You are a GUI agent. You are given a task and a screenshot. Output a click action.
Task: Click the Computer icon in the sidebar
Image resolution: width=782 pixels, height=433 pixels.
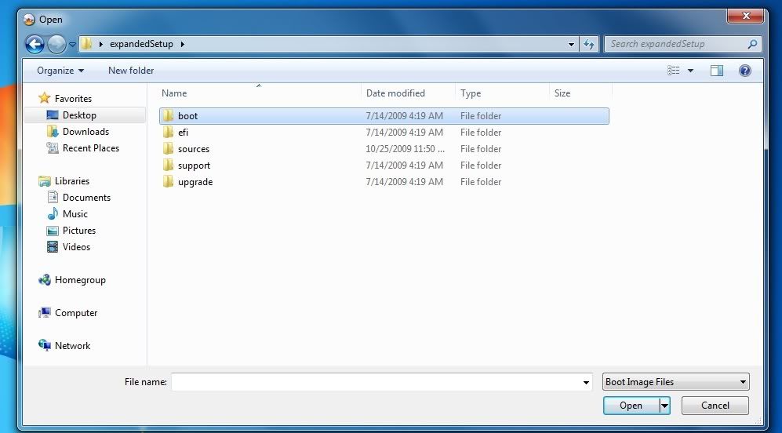tap(45, 313)
